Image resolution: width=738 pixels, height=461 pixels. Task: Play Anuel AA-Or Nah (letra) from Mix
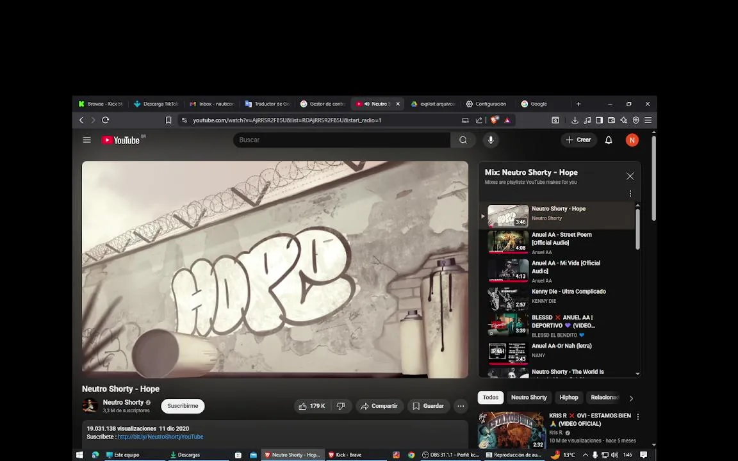(557, 352)
